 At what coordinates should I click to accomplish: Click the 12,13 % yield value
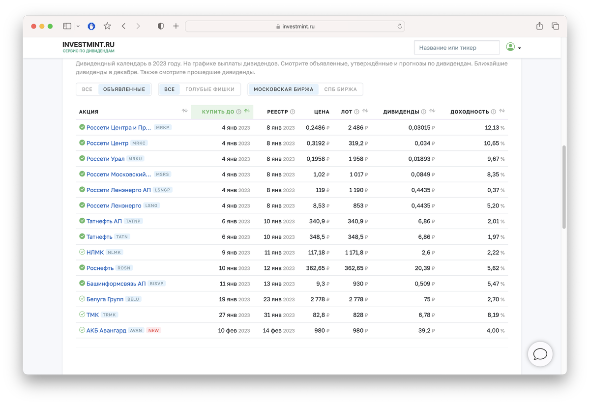pyautogui.click(x=495, y=128)
